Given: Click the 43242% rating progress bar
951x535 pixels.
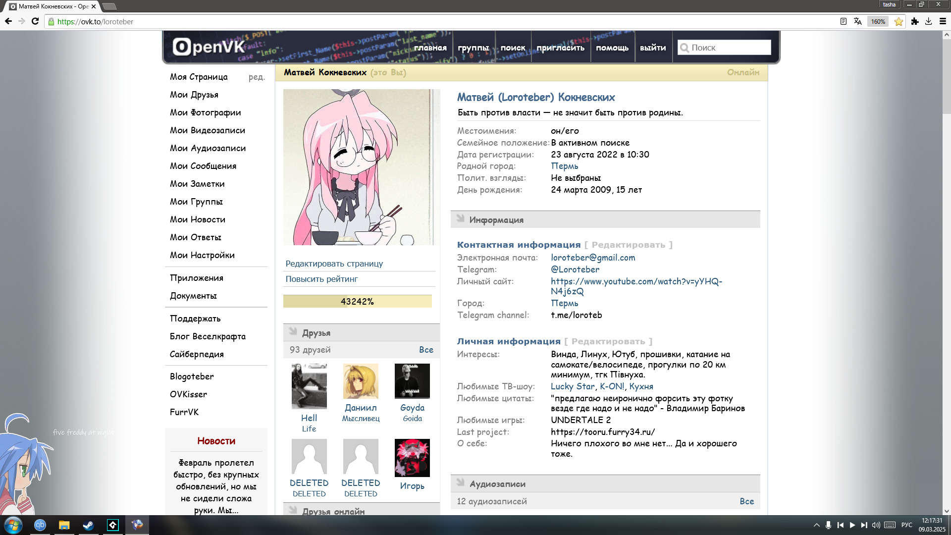Looking at the screenshot, I should [x=357, y=301].
